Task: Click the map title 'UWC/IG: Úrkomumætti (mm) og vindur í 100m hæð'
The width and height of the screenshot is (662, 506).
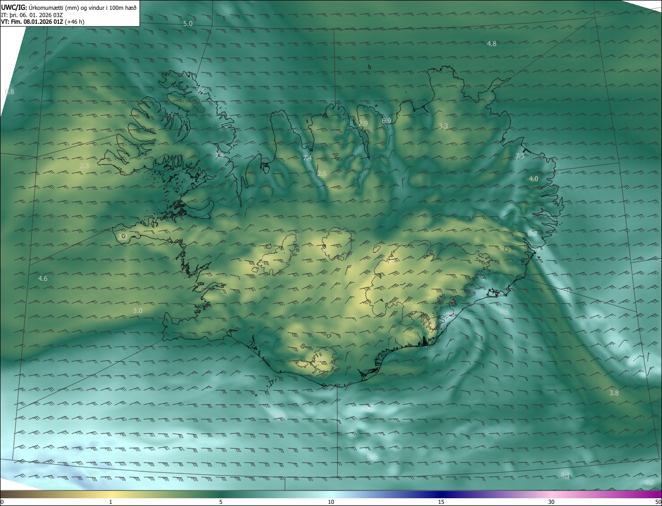Action: pyautogui.click(x=69, y=7)
